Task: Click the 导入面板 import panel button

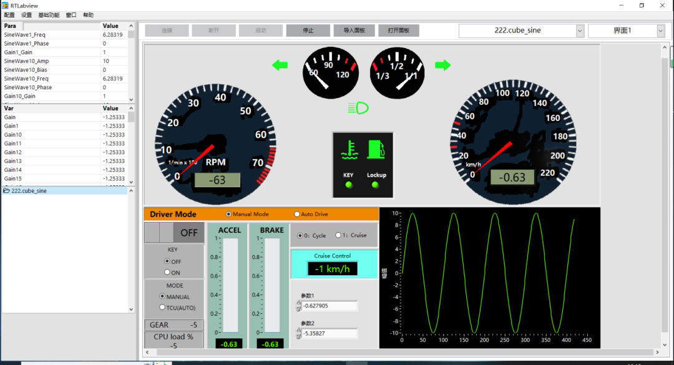Action: pos(354,31)
